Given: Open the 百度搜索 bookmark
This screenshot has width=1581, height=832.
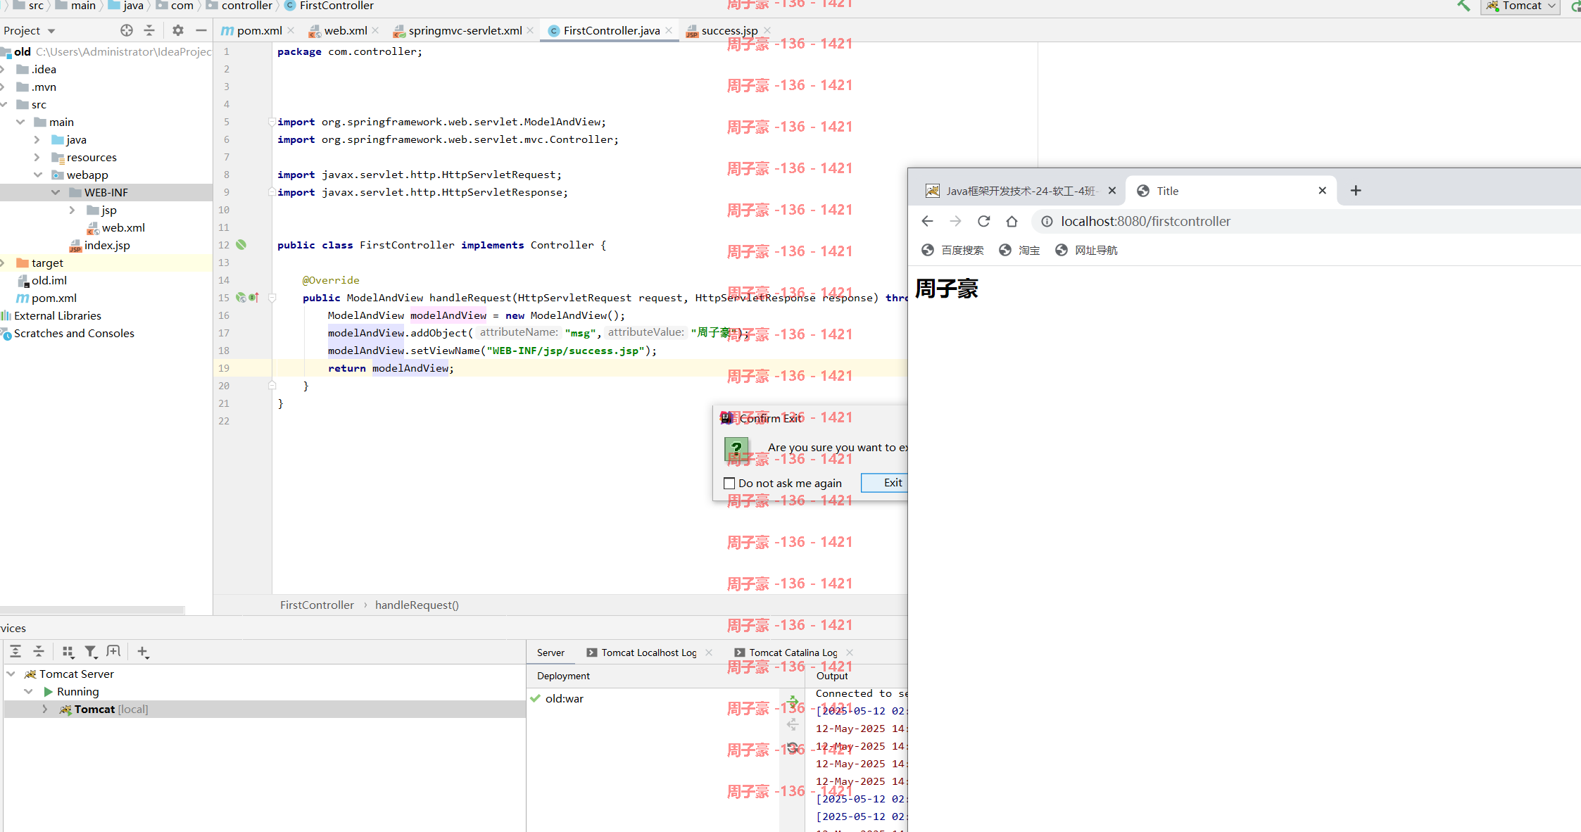Looking at the screenshot, I should tap(952, 250).
